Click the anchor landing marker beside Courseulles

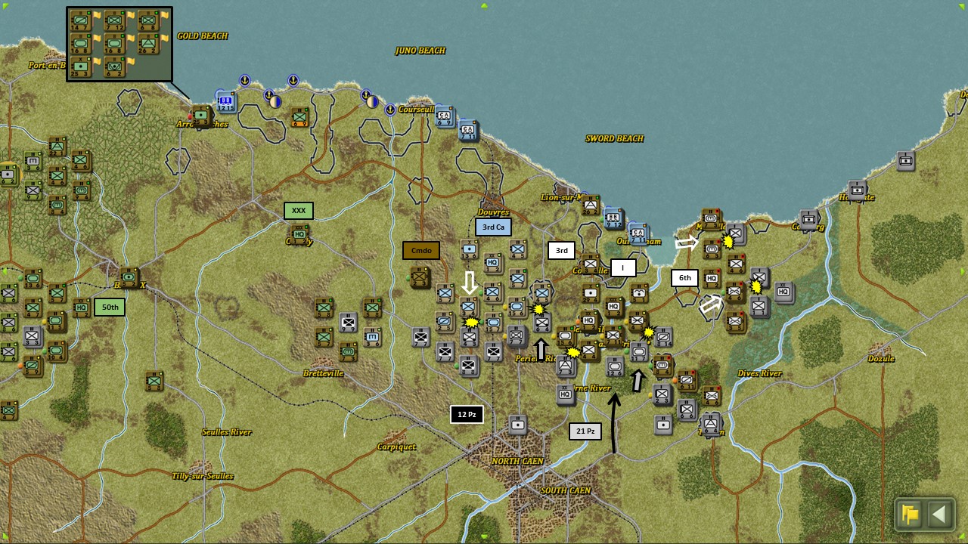point(390,110)
